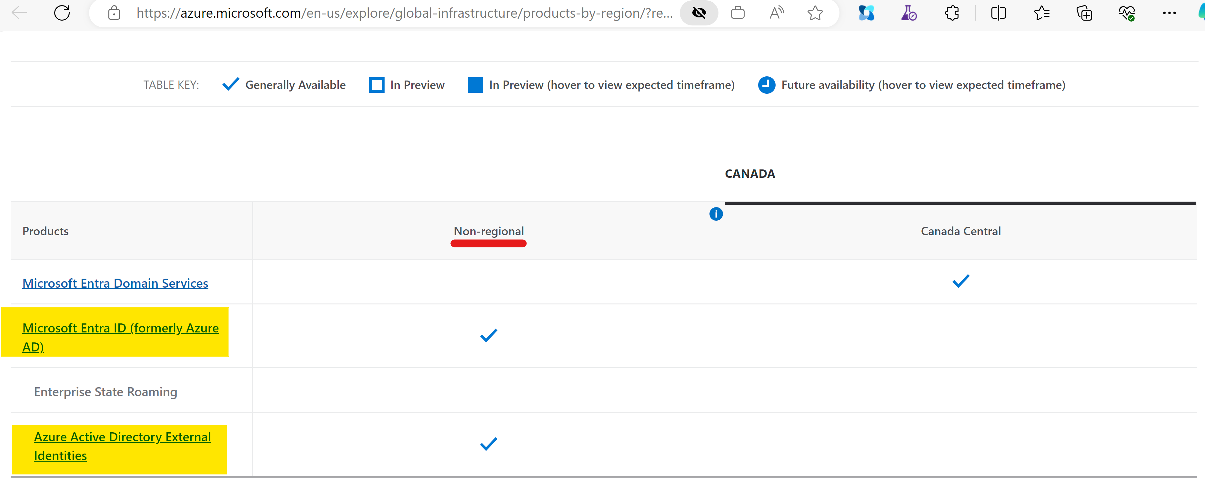This screenshot has width=1205, height=489.
Task: Open Browser essentials heart icon
Action: tap(1127, 13)
